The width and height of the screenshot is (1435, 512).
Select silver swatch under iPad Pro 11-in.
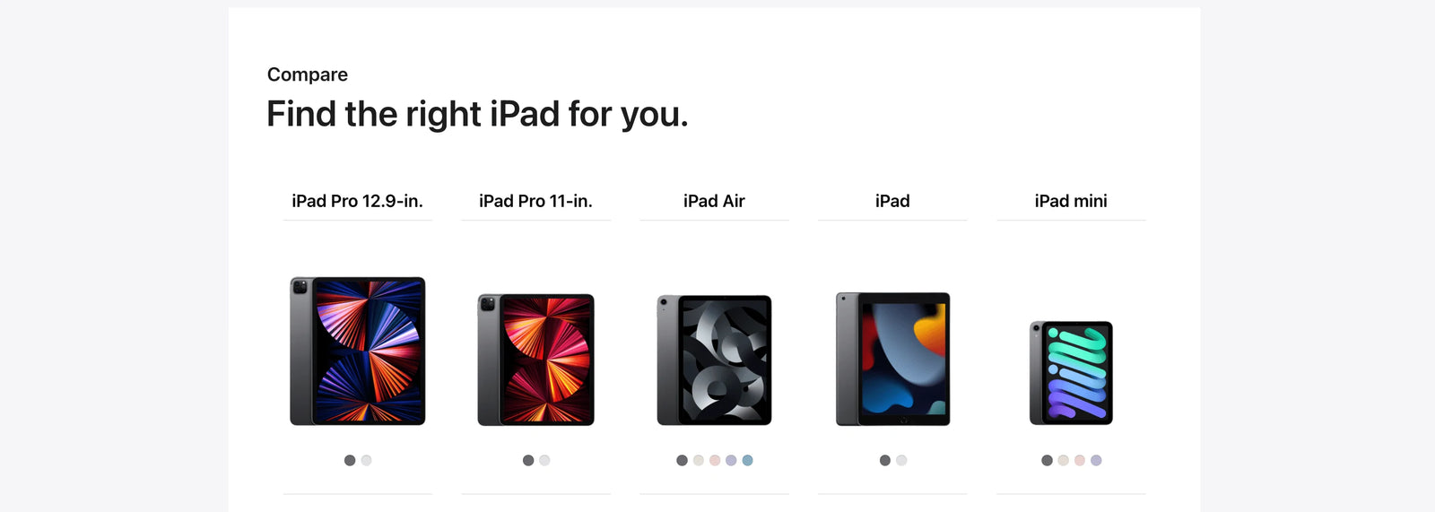point(544,460)
